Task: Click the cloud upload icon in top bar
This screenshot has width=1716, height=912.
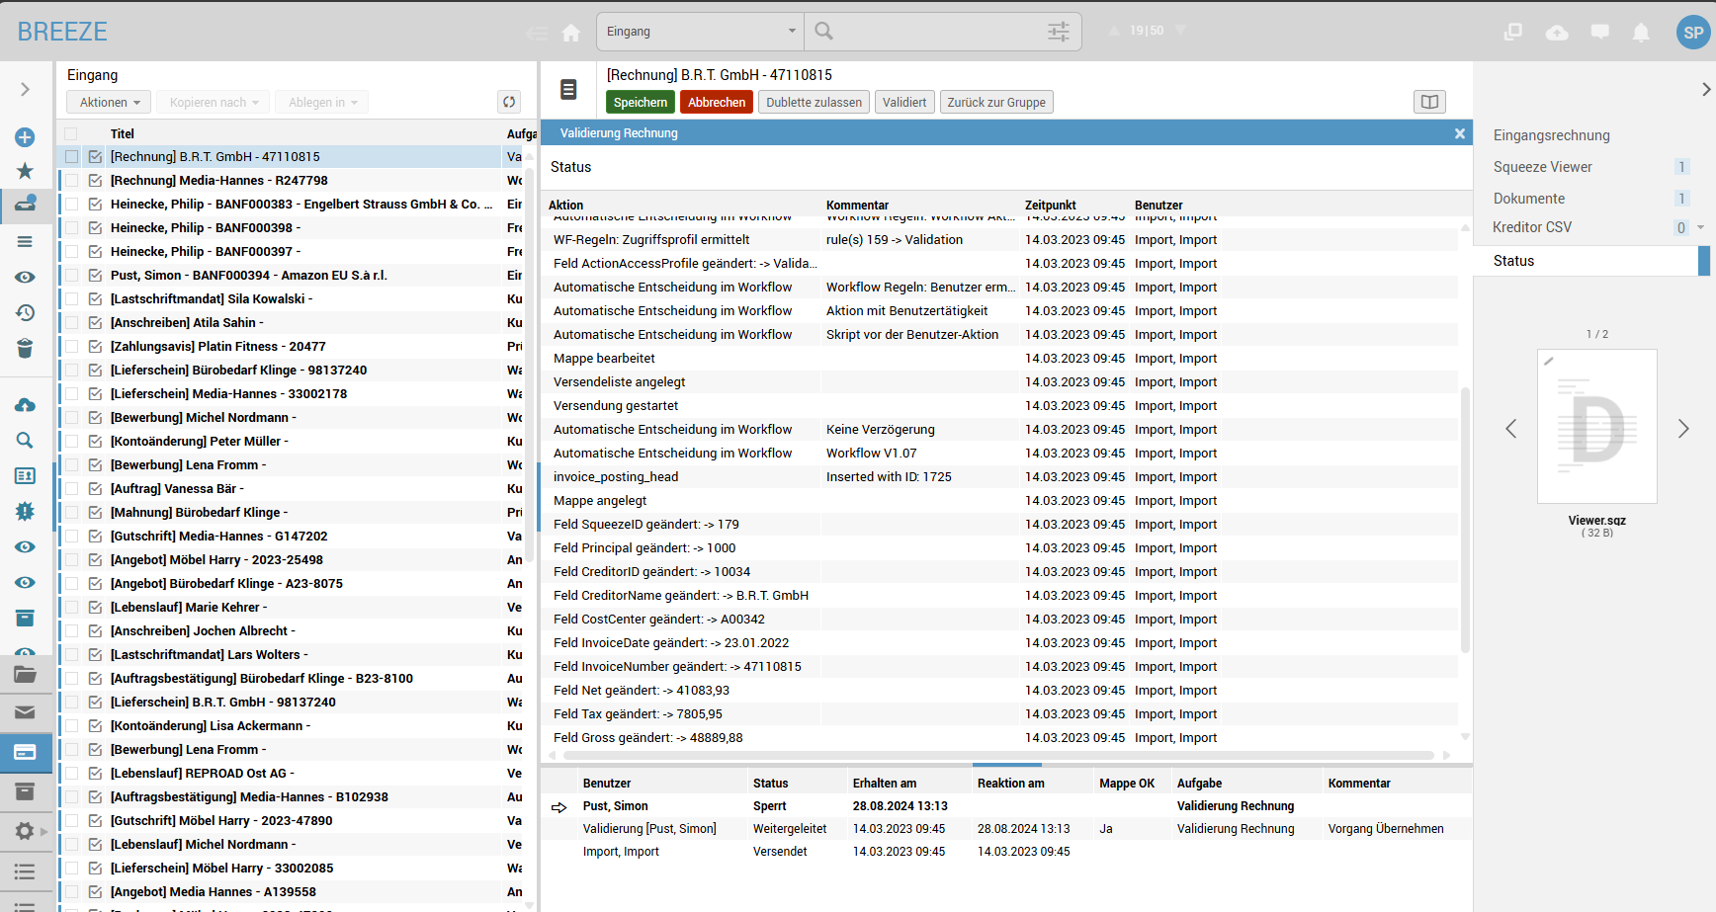Action: [1557, 33]
